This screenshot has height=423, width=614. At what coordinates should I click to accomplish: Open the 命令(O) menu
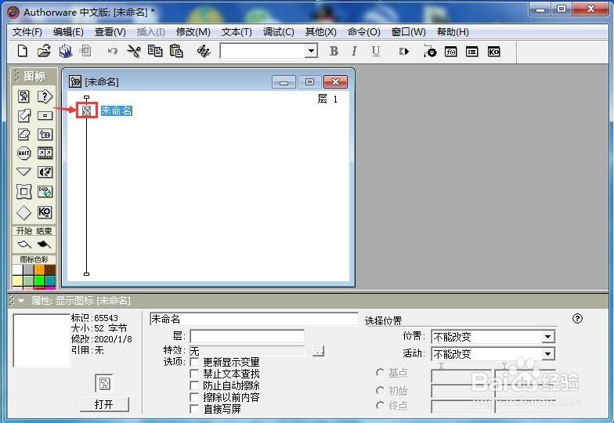click(363, 32)
